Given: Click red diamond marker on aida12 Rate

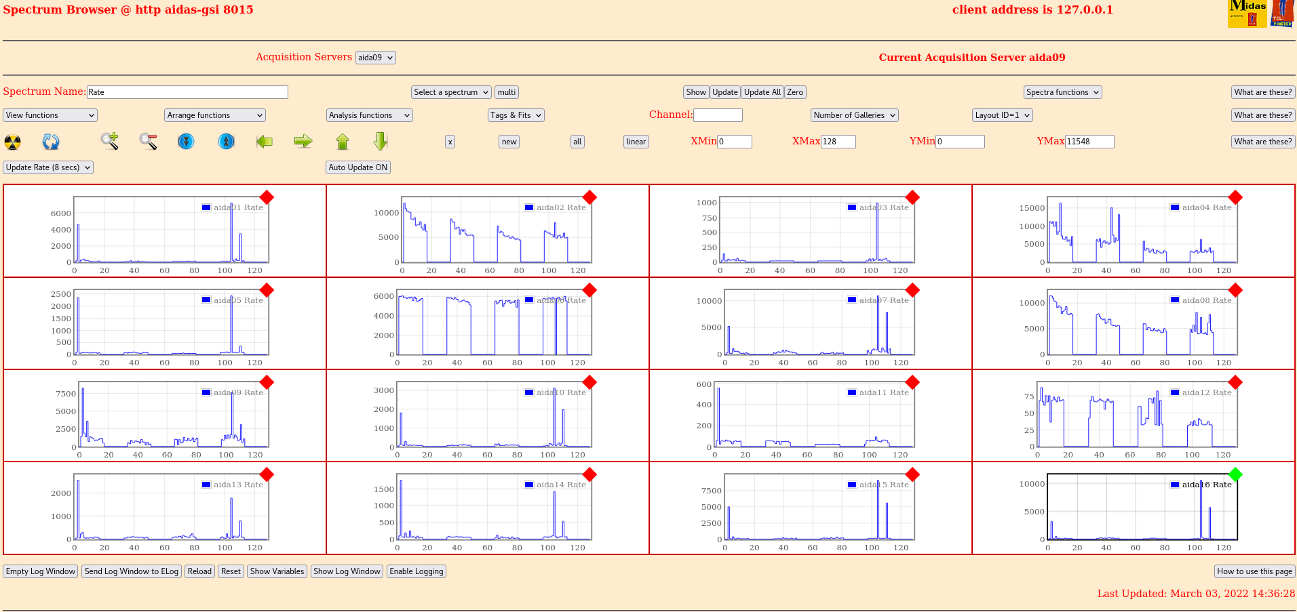Looking at the screenshot, I should tap(1235, 382).
